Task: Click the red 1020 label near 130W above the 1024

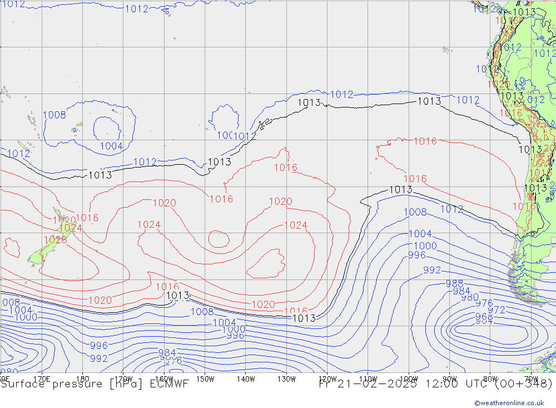Action: click(x=280, y=201)
